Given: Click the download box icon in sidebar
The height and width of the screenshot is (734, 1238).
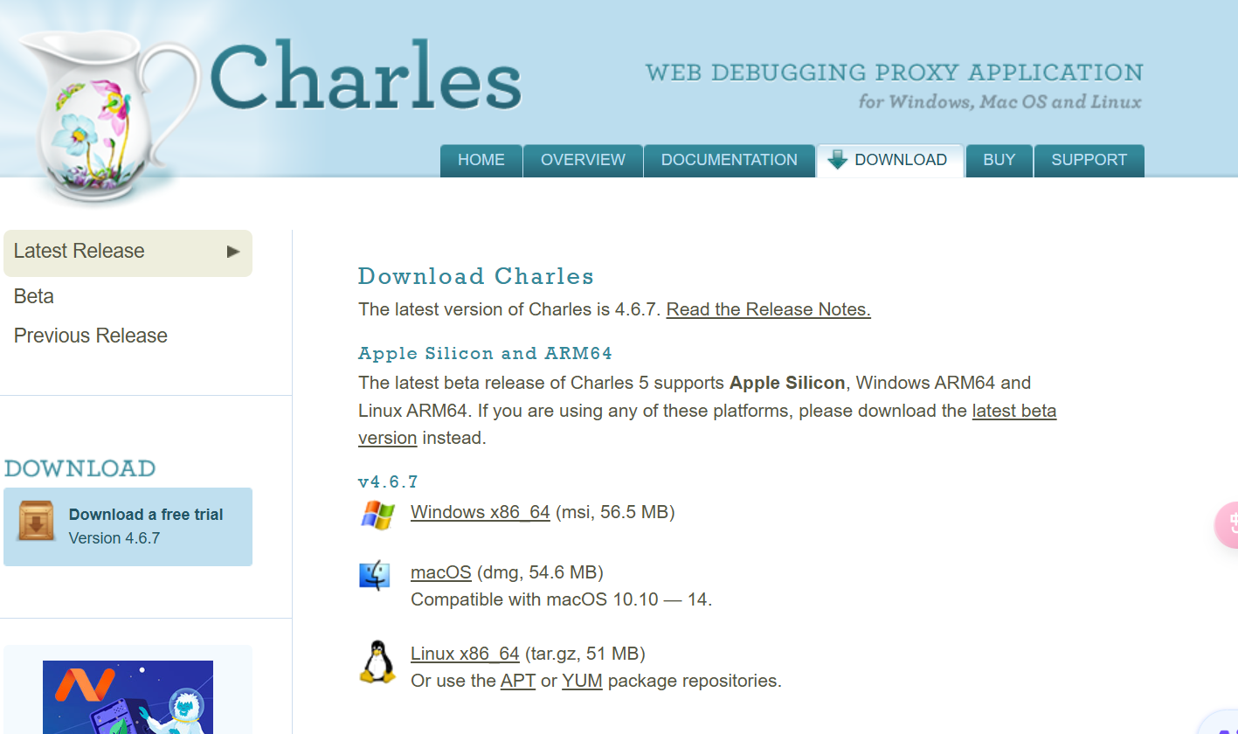Looking at the screenshot, I should pyautogui.click(x=38, y=521).
